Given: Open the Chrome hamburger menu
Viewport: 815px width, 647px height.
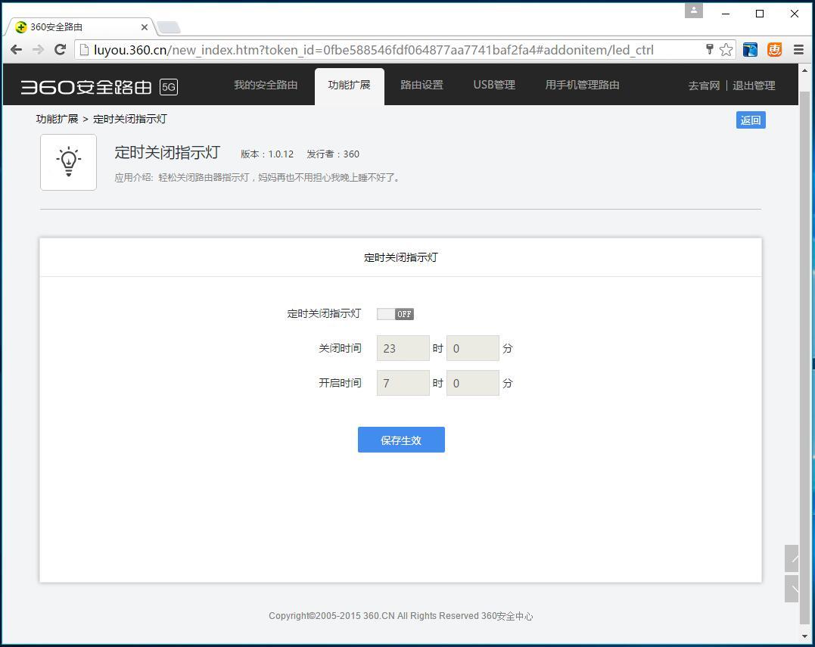Looking at the screenshot, I should pos(798,49).
